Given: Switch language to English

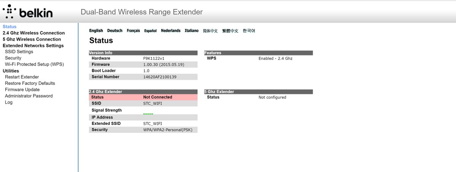Looking at the screenshot, I should coord(96,31).
